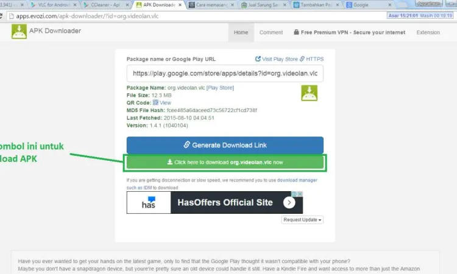Viewport: 457px width, 274px height.
Task: Switch to the Jual Sarung browser tab
Action: [263, 5]
